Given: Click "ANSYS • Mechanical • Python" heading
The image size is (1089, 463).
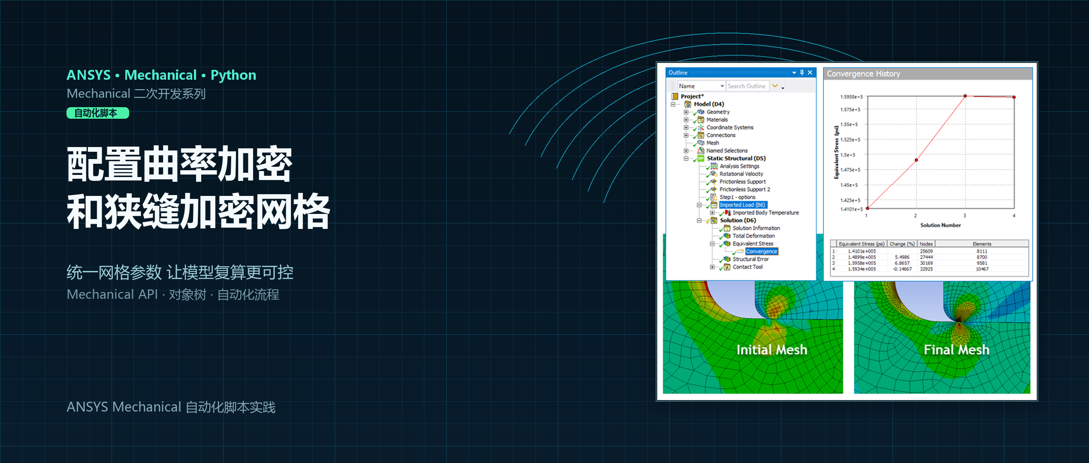Looking at the screenshot, I should (x=161, y=75).
